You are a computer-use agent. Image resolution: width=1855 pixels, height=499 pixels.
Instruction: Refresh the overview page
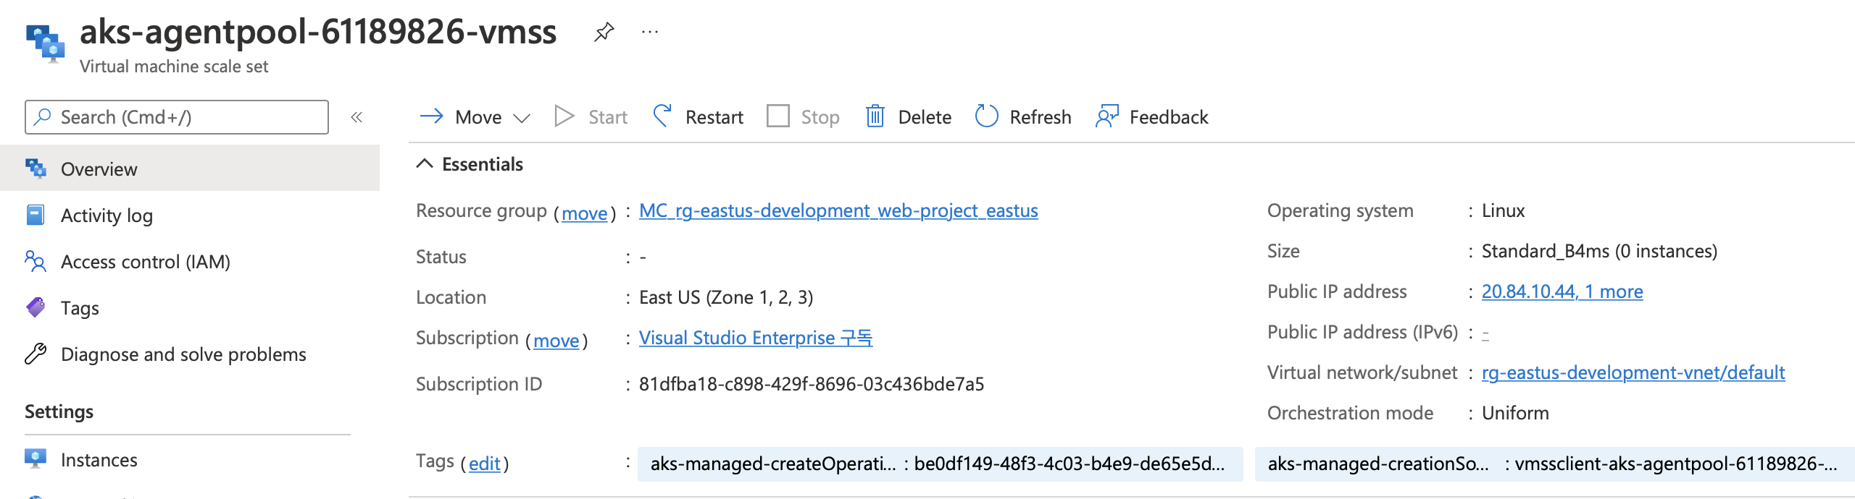1040,117
